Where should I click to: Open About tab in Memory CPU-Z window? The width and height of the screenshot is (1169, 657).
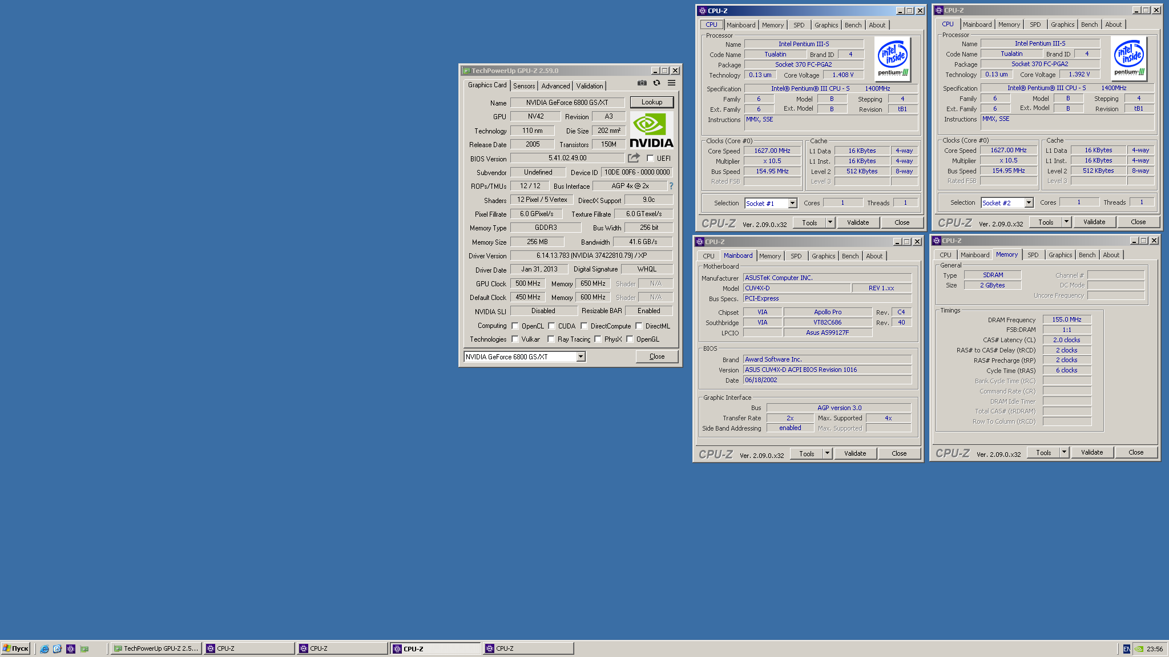tap(1111, 255)
